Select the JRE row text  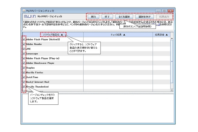pyautogui.click(x=28, y=49)
